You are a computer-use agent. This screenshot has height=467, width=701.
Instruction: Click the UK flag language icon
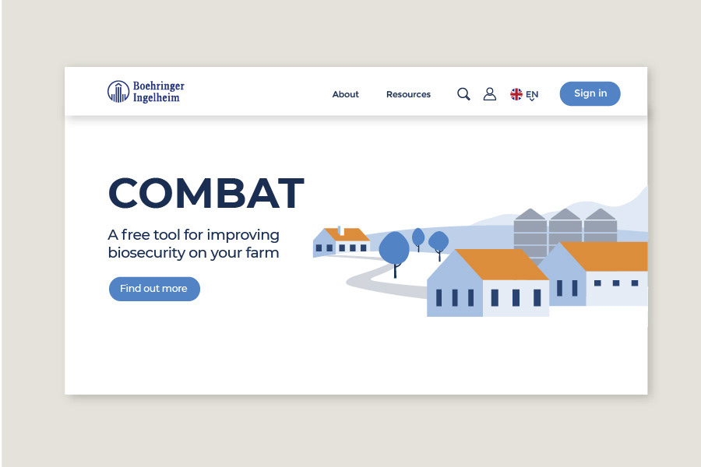tap(516, 94)
